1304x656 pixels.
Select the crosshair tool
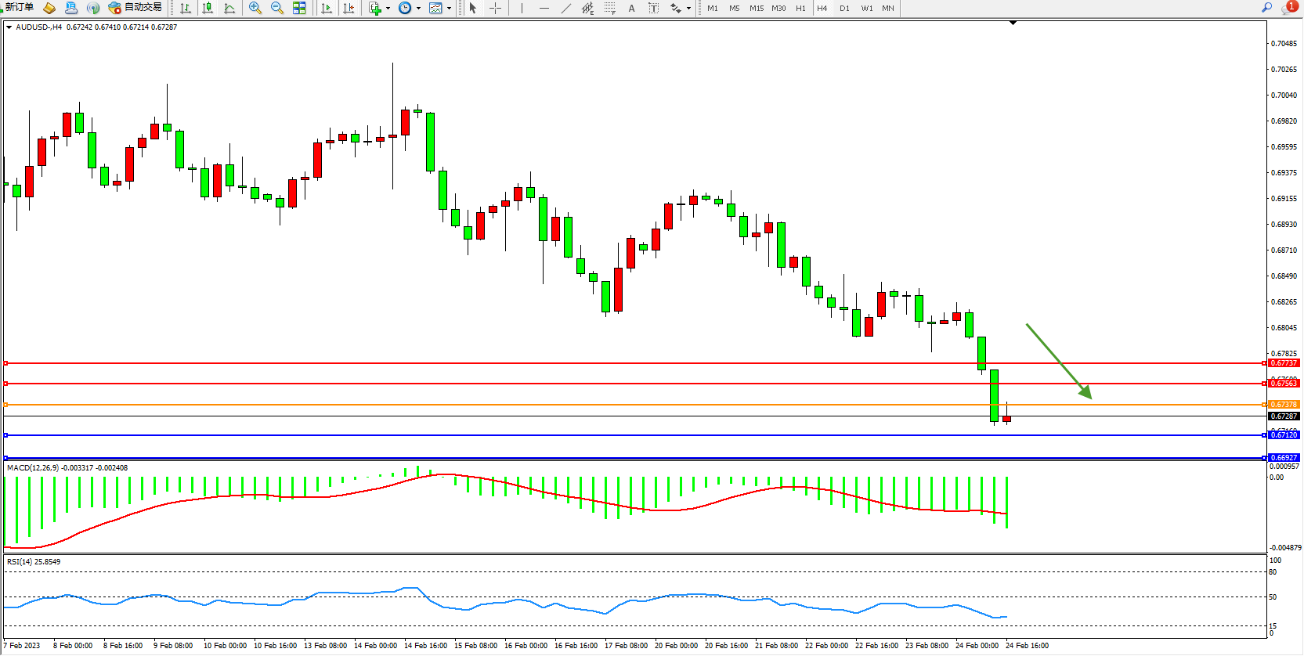click(x=495, y=8)
